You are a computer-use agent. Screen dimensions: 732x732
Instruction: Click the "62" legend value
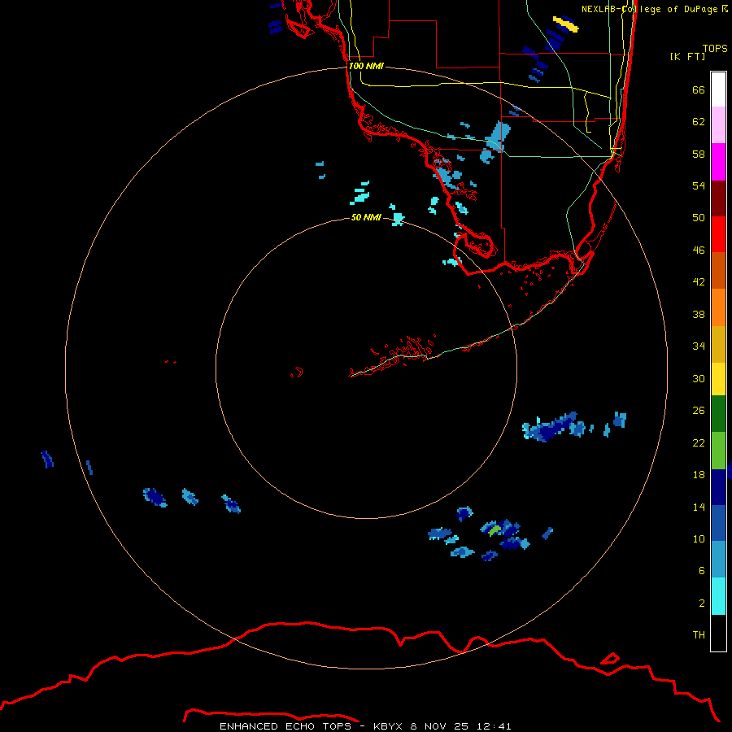tap(699, 122)
